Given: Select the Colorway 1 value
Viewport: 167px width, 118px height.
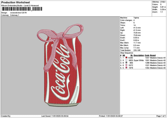Looking at the screenshot, I should (14, 15).
